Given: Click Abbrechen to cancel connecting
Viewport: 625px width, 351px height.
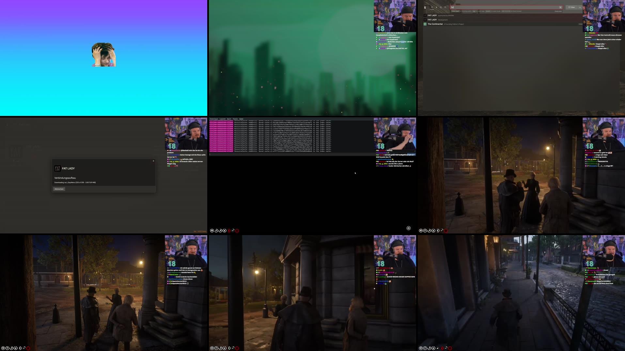Looking at the screenshot, I should pos(59,189).
